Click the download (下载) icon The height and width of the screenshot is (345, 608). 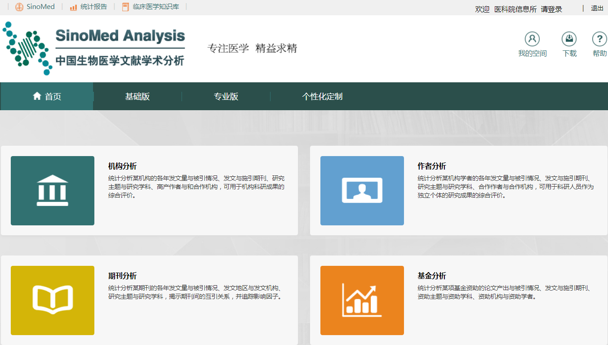(x=569, y=39)
